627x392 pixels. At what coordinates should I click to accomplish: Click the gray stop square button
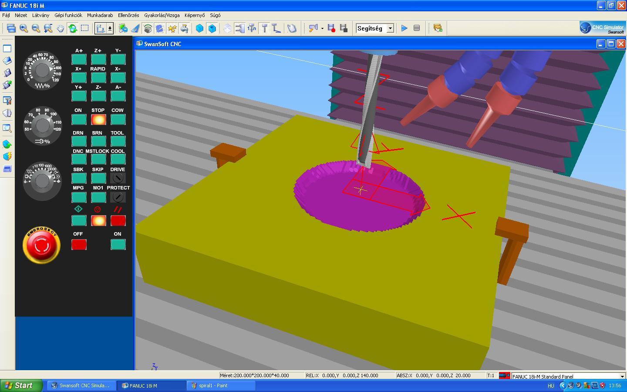point(417,28)
